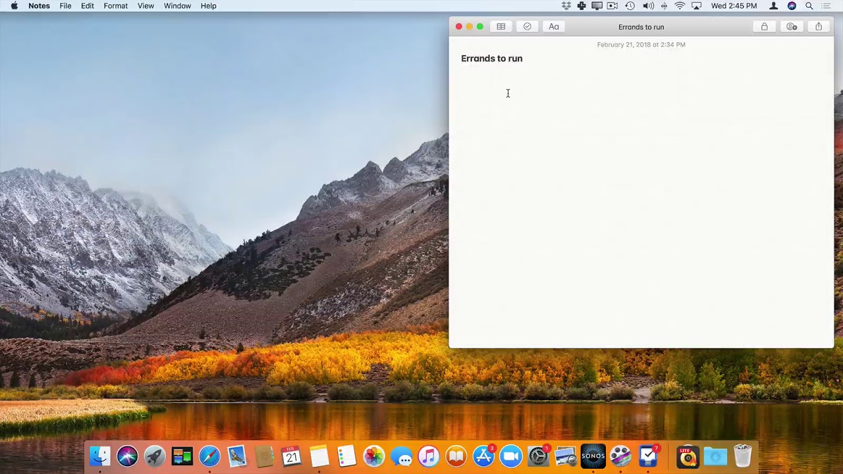Open App Store in the Dock
Screen dimensions: 843x474
(483, 456)
